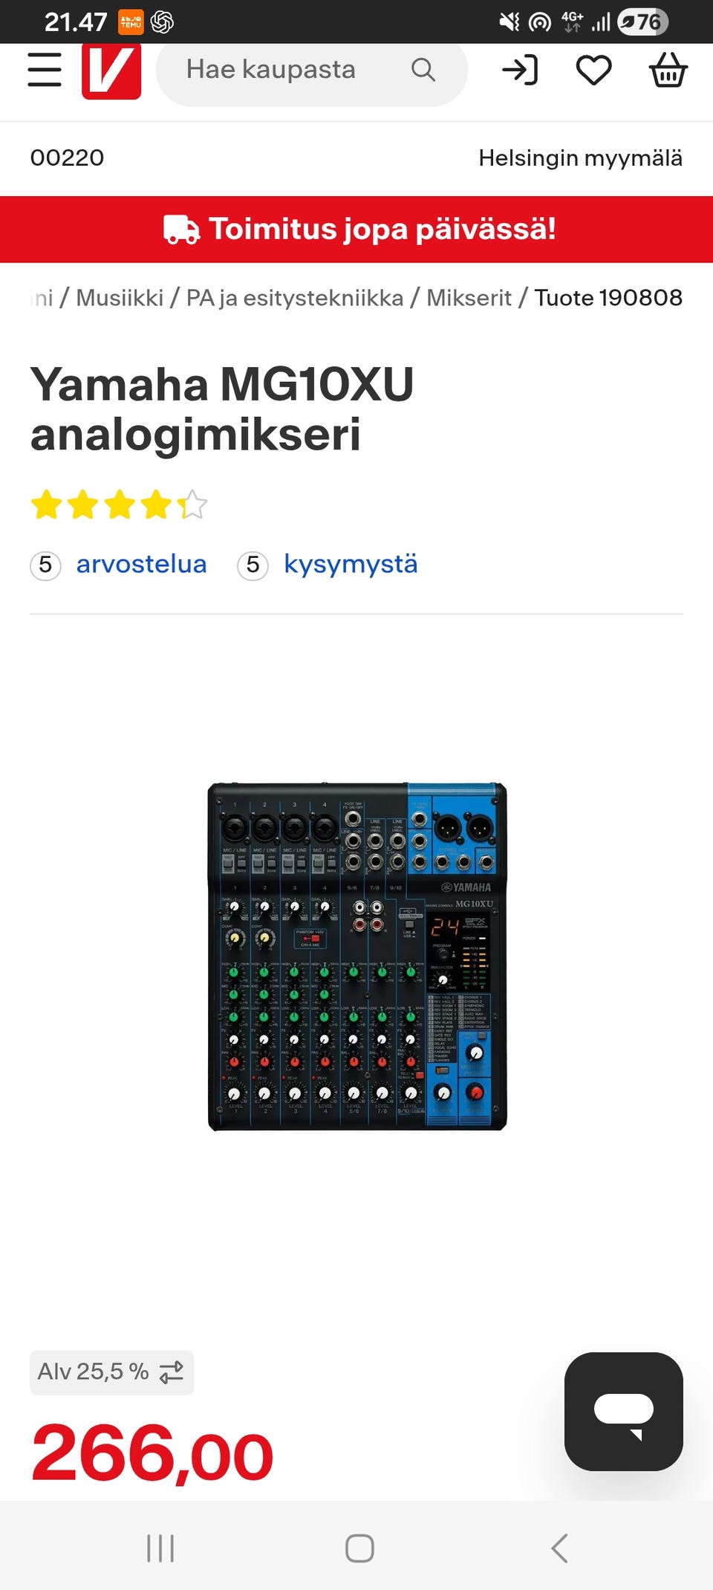
Task: Tap Android back navigation button
Action: (x=560, y=1548)
